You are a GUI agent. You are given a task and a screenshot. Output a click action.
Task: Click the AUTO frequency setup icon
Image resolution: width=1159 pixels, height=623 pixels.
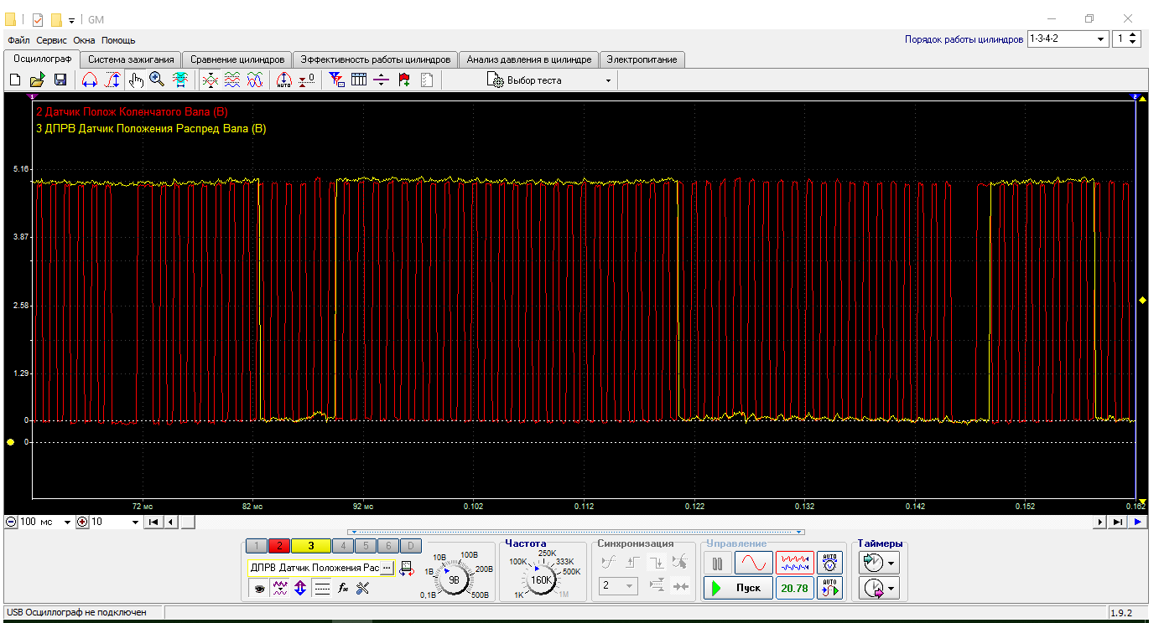point(830,588)
